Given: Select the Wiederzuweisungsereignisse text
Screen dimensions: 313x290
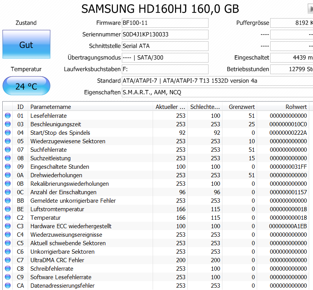Looking at the screenshot, I should click(66, 235).
